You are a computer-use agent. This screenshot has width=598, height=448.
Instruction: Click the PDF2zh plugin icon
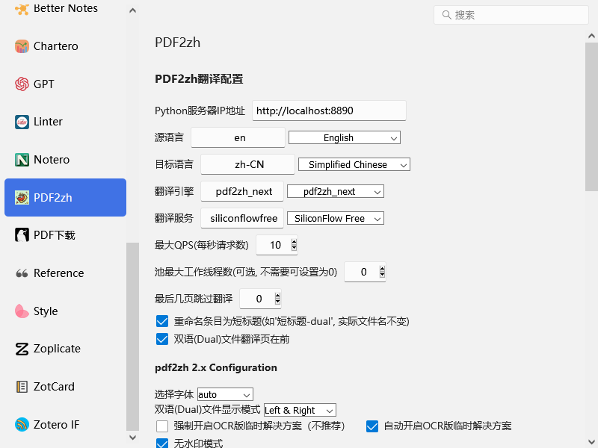click(22, 197)
